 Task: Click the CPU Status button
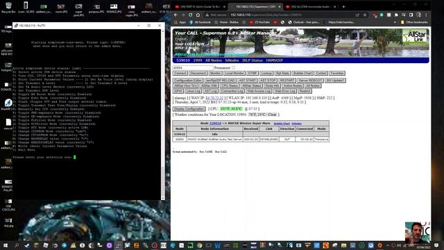[x=230, y=85]
